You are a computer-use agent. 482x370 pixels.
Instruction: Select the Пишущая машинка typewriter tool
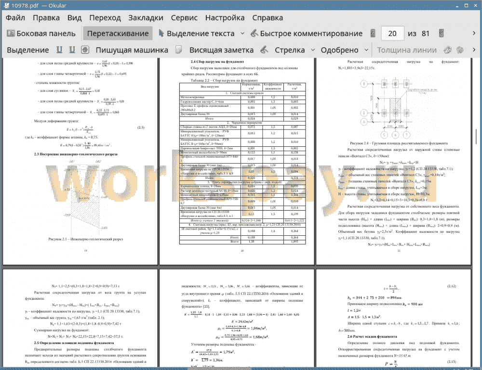click(132, 50)
